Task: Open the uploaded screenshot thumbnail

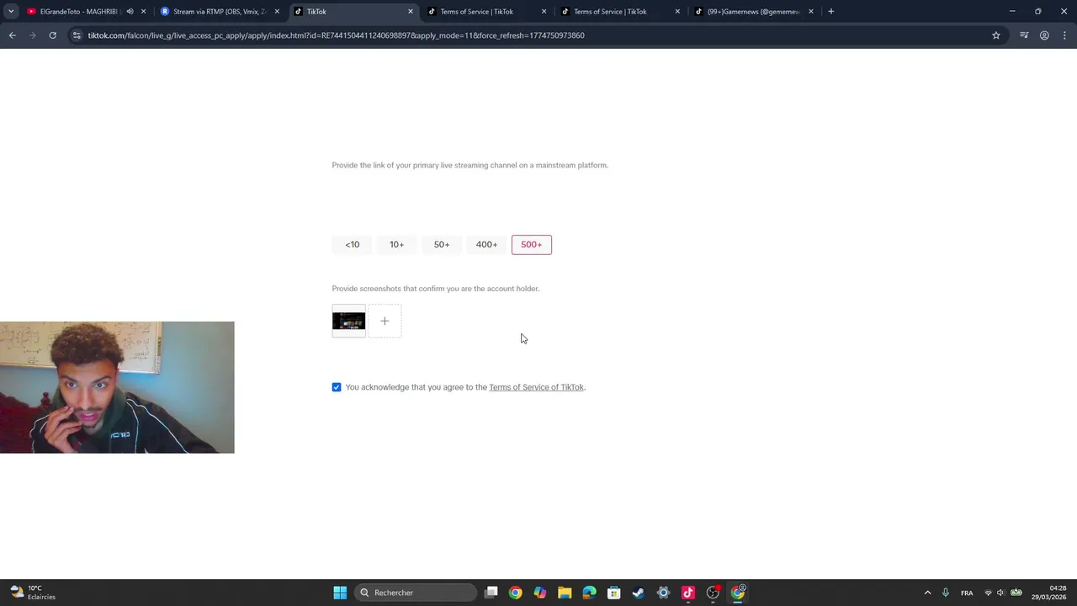Action: click(x=349, y=321)
